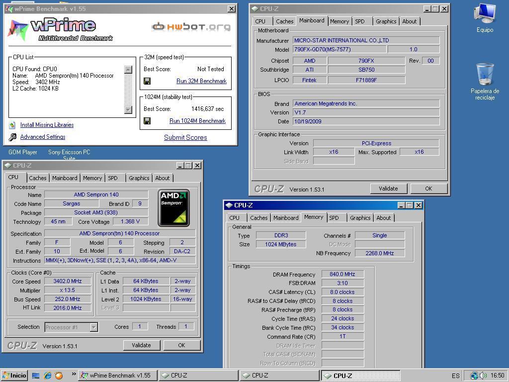Viewport: 509px width, 382px height.
Task: Click the AMD Sempron processor logo
Action: [x=173, y=208]
